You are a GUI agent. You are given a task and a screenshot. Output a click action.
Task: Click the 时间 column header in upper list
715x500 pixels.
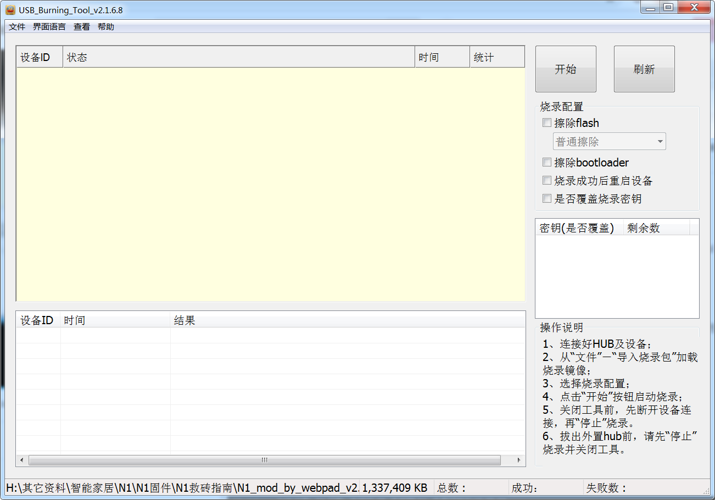(x=442, y=57)
